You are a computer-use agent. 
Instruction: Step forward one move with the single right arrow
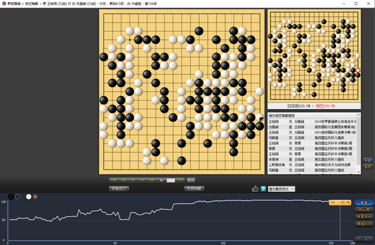[x=142, y=180]
